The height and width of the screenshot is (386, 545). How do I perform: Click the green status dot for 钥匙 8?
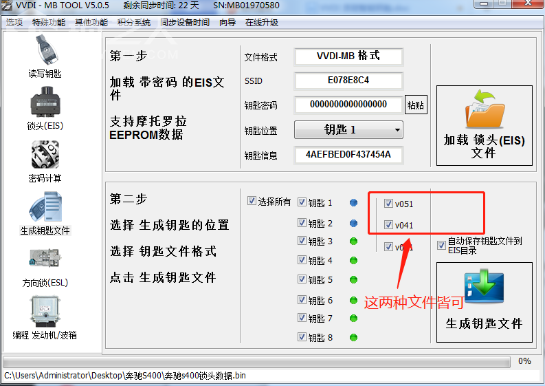(353, 337)
